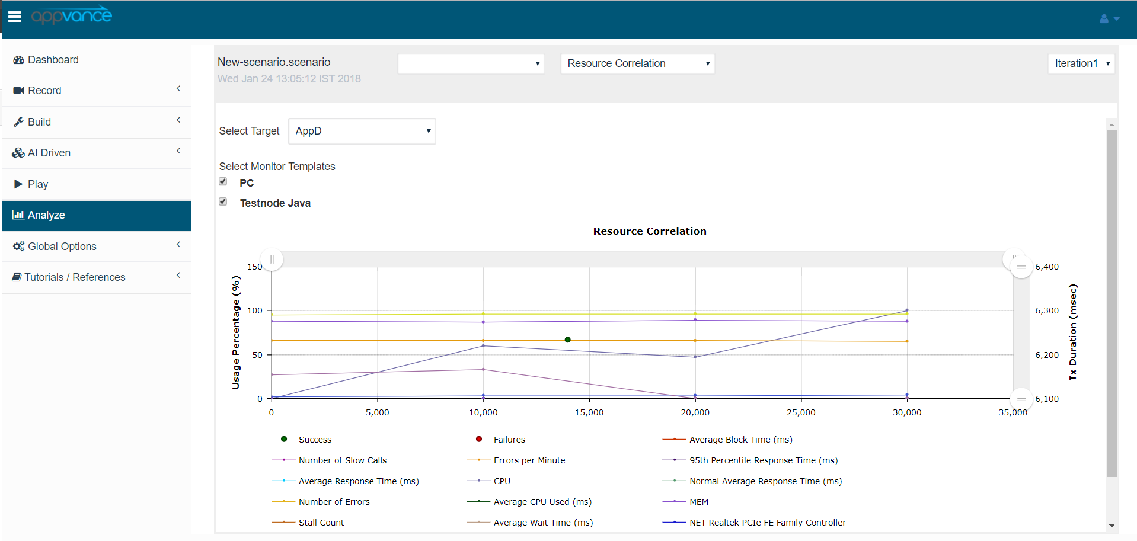This screenshot has height=541, width=1137.
Task: Click the green Success data point on chart
Action: click(568, 340)
